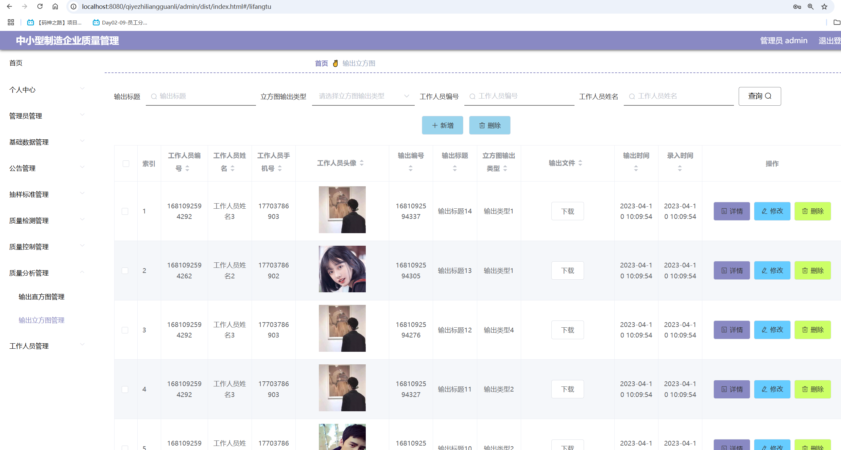The image size is (841, 450).
Task: Edit 输出标题12 row with 修改
Action: tap(772, 330)
